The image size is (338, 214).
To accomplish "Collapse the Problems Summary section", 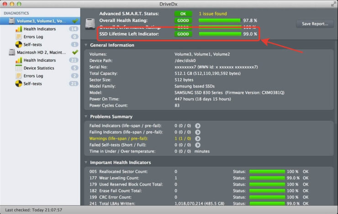I will pyautogui.click(x=86, y=117).
